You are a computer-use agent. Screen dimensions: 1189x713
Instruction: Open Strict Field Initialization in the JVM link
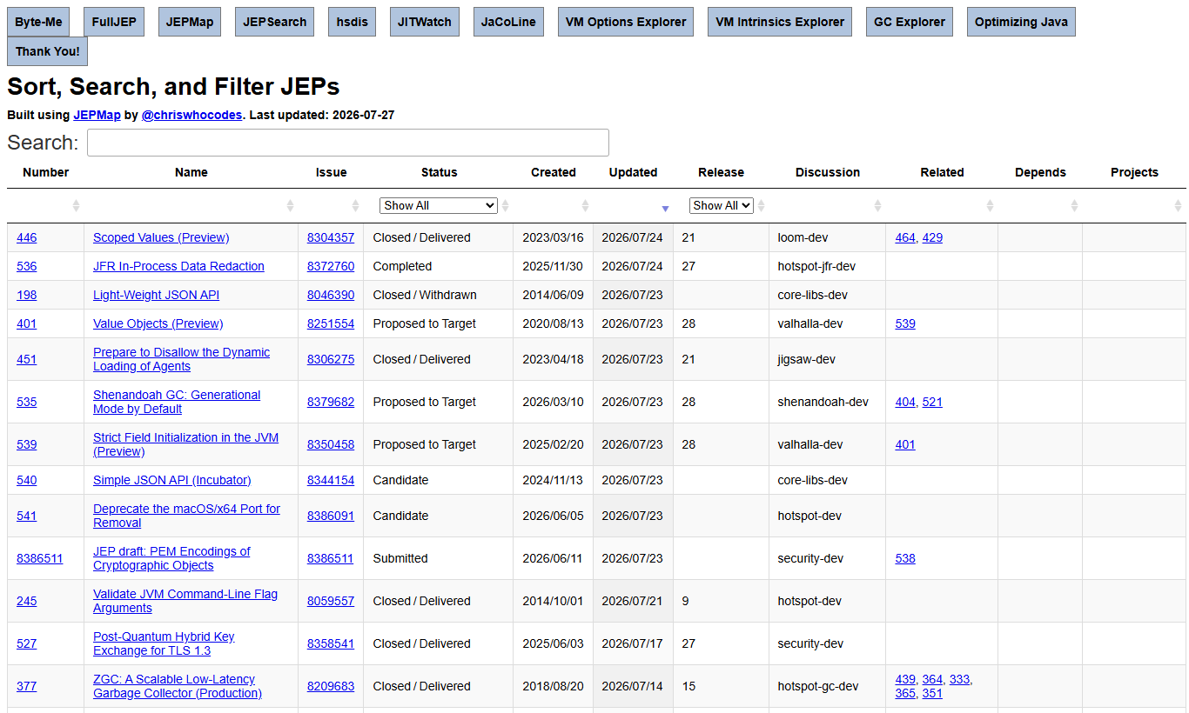[185, 444]
